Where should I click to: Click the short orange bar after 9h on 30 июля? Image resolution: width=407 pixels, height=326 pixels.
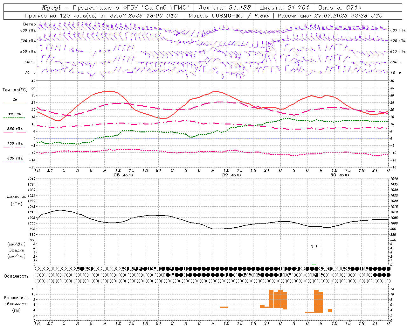tap(330, 310)
